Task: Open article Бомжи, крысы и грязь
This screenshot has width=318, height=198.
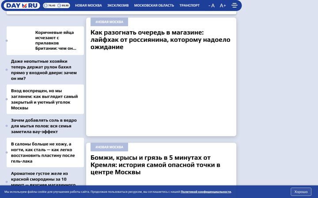Action: coord(155,165)
